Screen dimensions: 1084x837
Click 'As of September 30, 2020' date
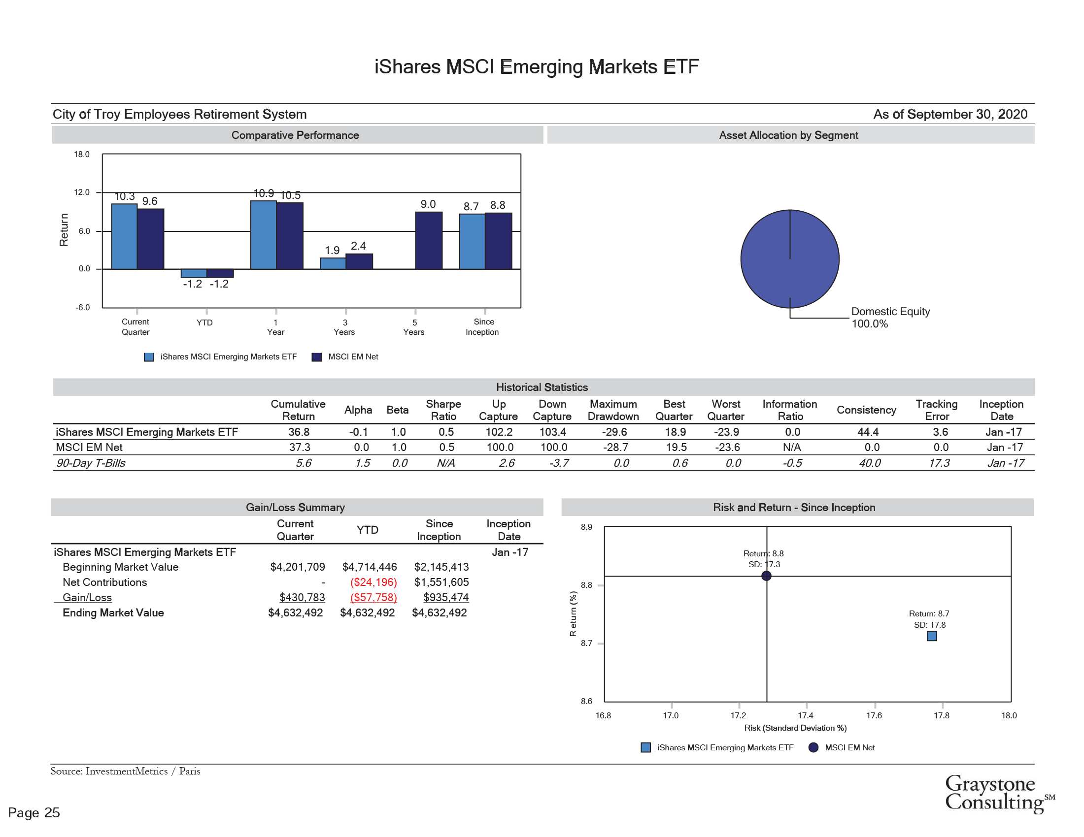coord(950,114)
